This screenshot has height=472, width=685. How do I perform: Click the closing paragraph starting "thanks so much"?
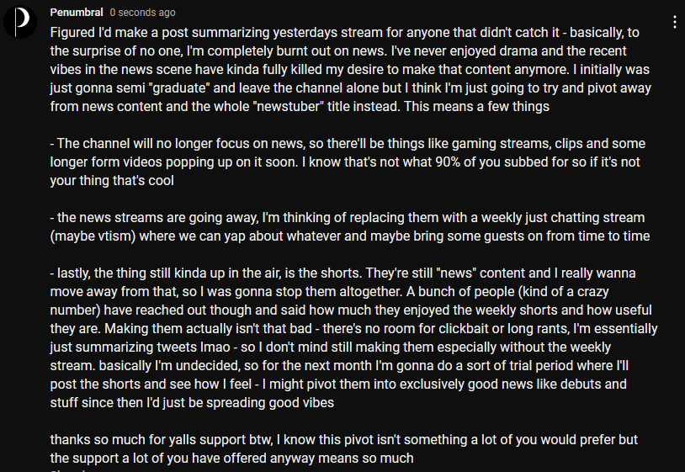344,448
